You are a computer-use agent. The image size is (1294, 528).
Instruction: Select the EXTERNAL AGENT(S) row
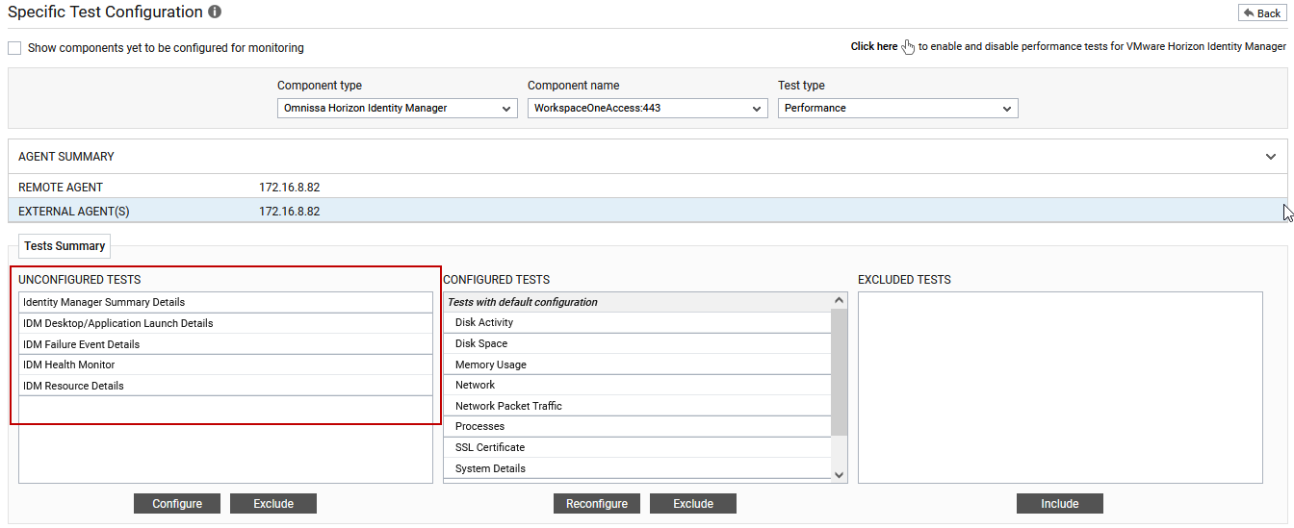tap(647, 211)
